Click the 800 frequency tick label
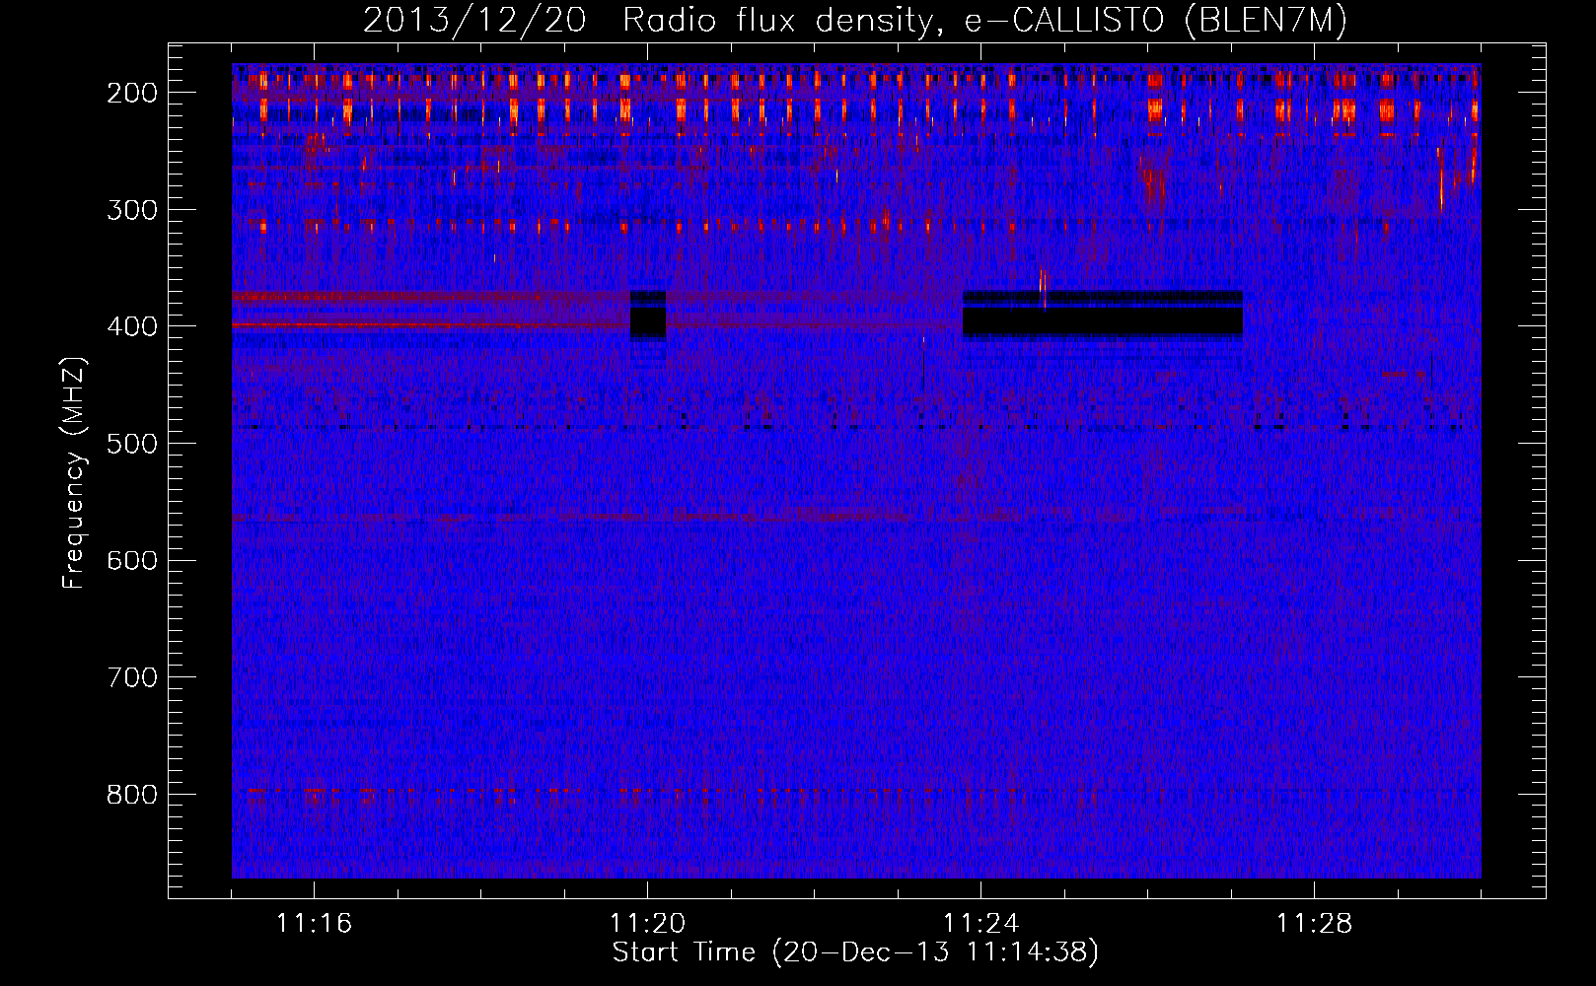 coord(131,795)
